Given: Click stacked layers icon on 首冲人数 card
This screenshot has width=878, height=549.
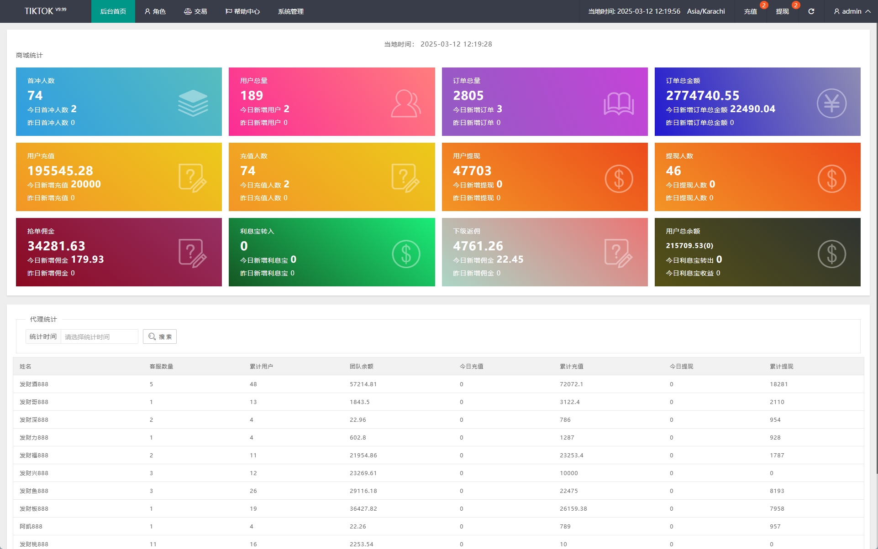Looking at the screenshot, I should click(193, 103).
